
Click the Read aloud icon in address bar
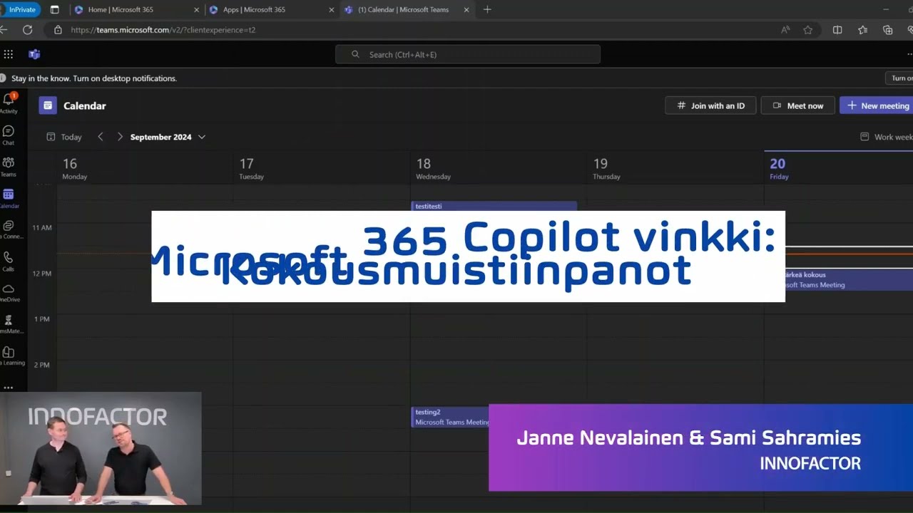(785, 30)
